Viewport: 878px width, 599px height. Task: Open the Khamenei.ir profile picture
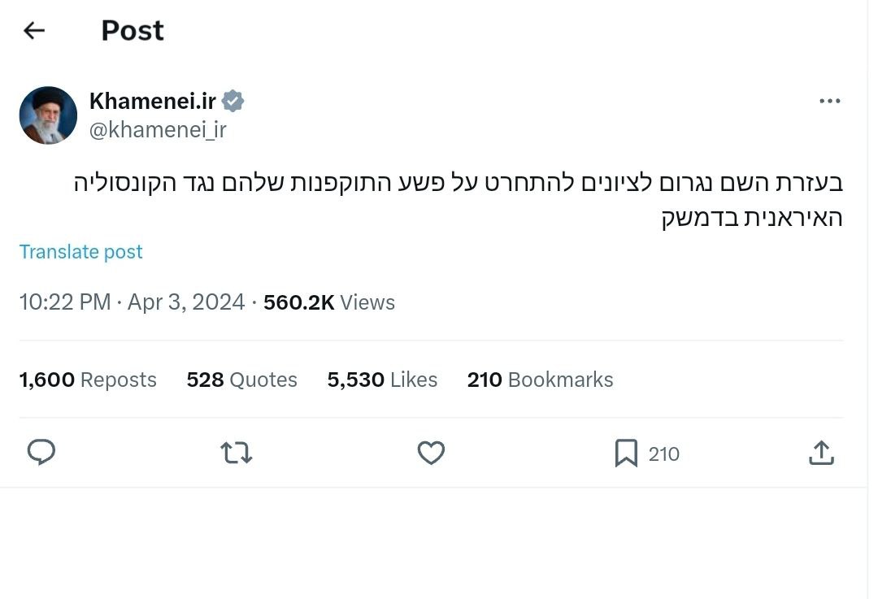tap(48, 115)
